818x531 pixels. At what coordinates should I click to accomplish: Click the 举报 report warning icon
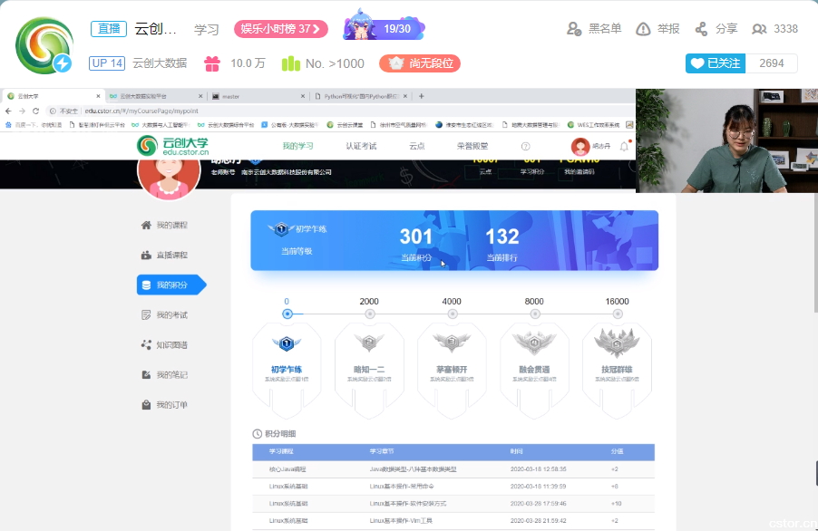click(x=643, y=29)
